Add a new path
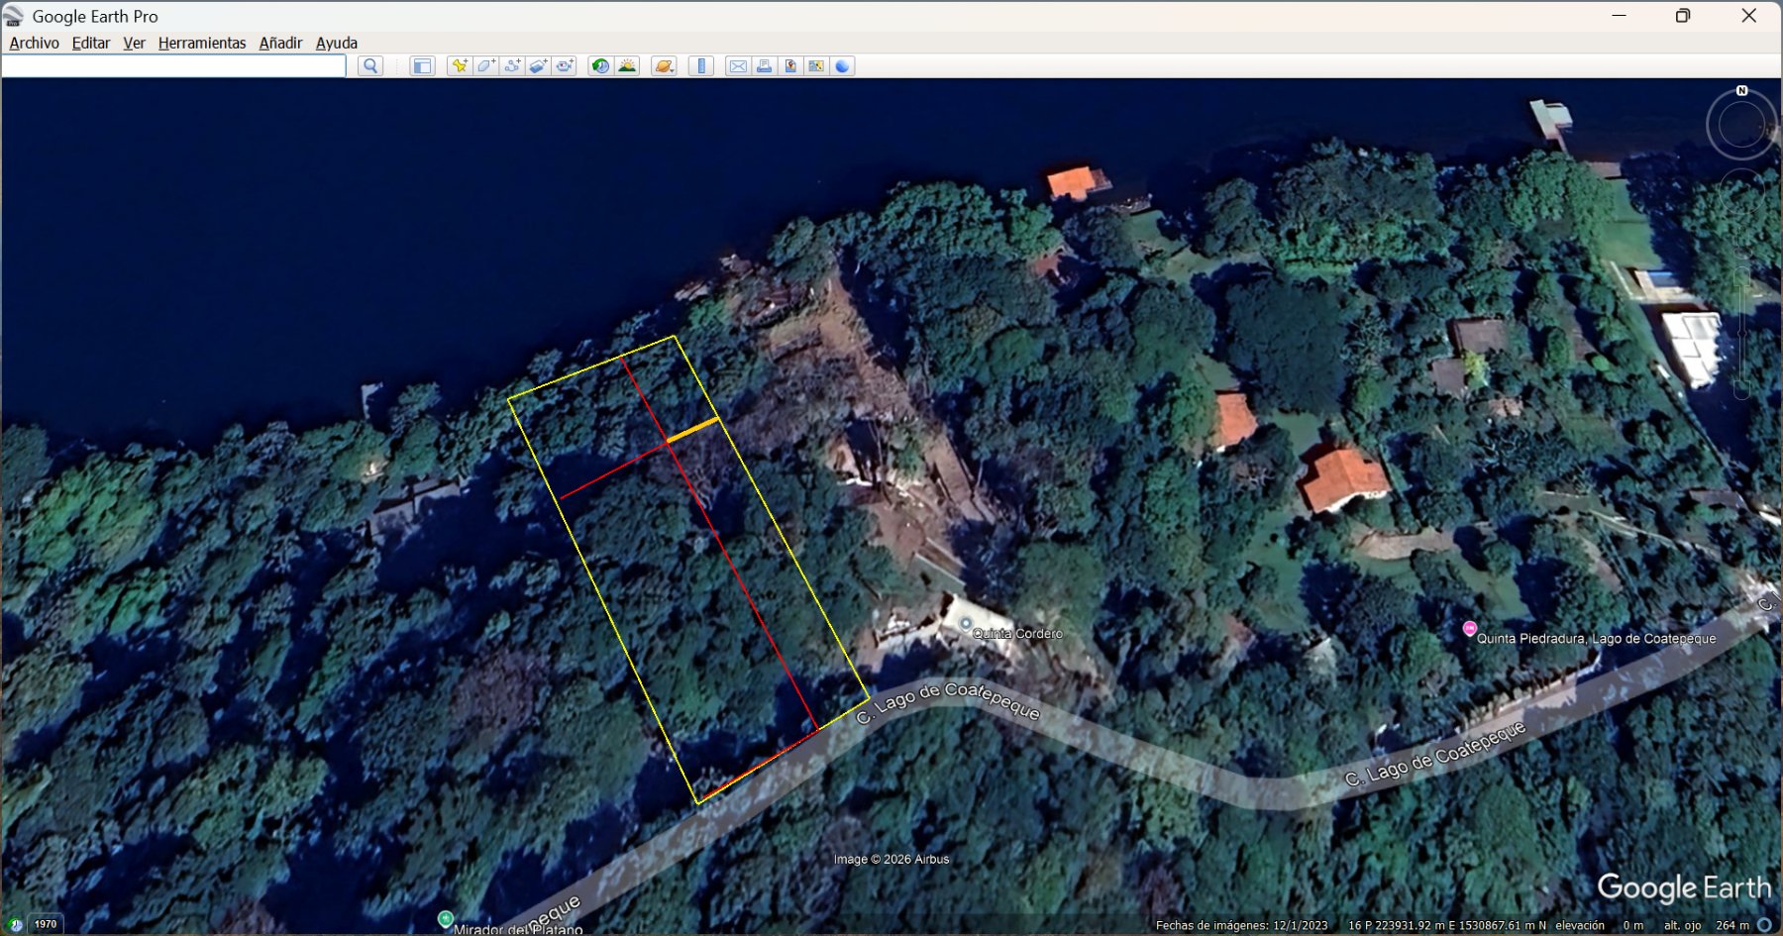Viewport: 1783px width, 936px height. pyautogui.click(x=512, y=66)
